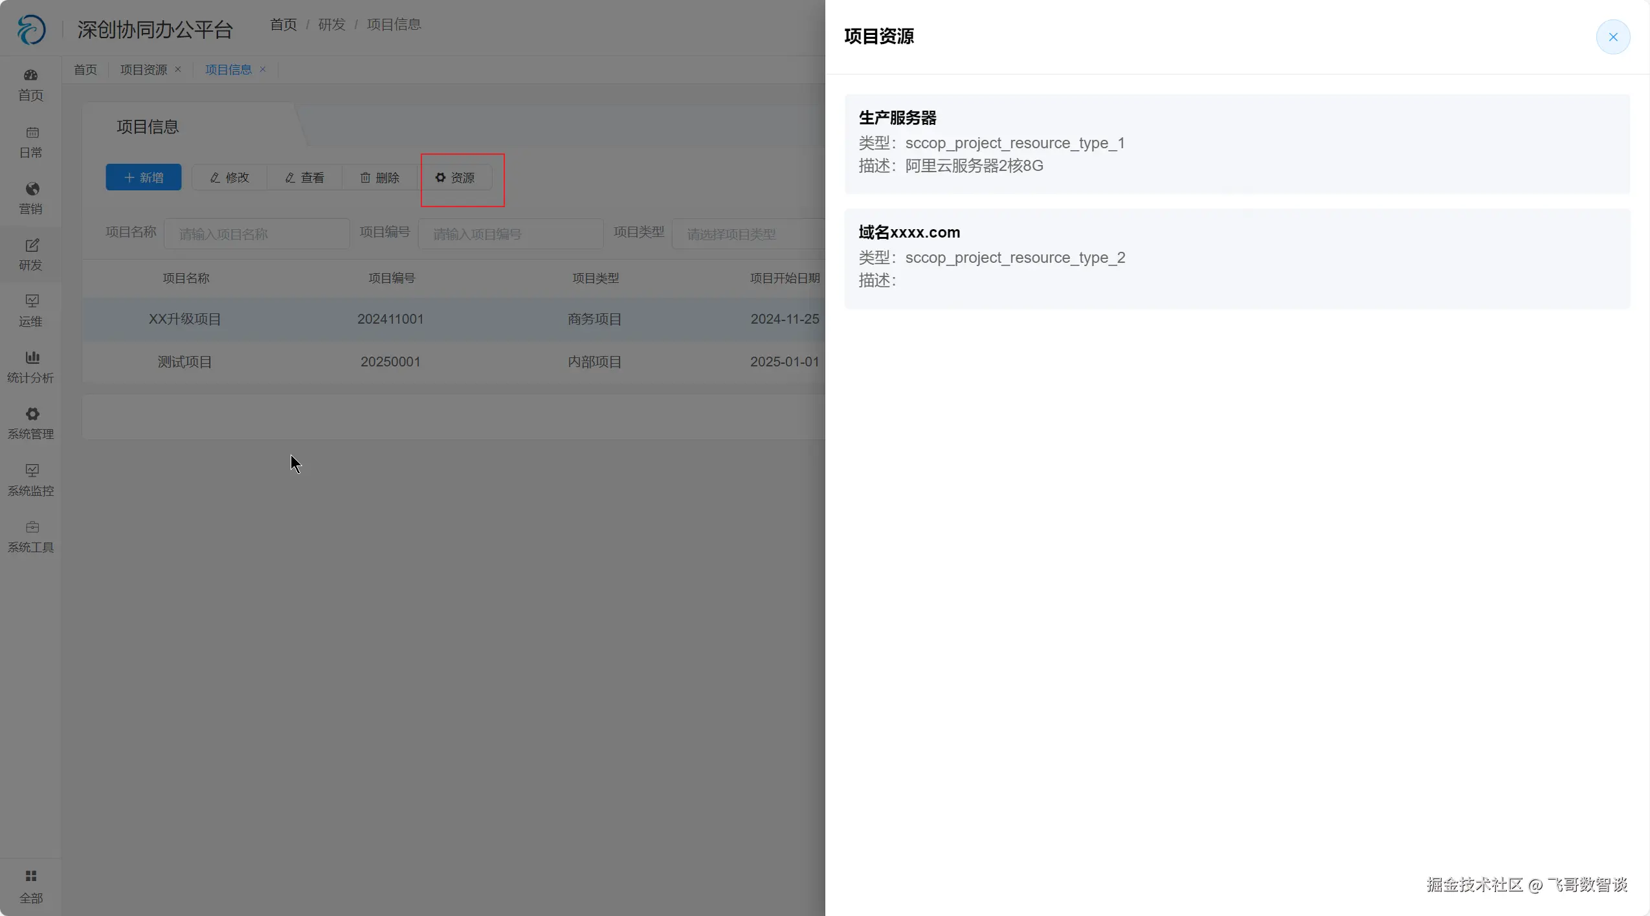Go to the 首页 page tab
This screenshot has height=916, width=1650.
coord(85,69)
